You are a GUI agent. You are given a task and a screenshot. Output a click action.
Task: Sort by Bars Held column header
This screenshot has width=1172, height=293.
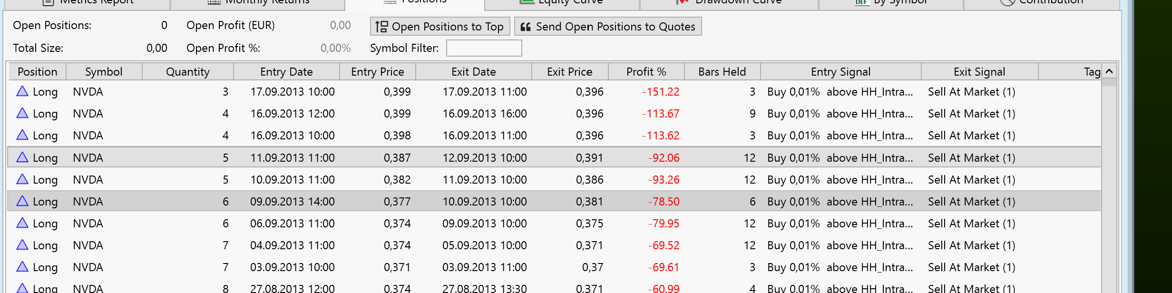pyautogui.click(x=722, y=72)
